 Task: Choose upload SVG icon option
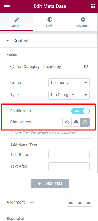click(x=76, y=122)
